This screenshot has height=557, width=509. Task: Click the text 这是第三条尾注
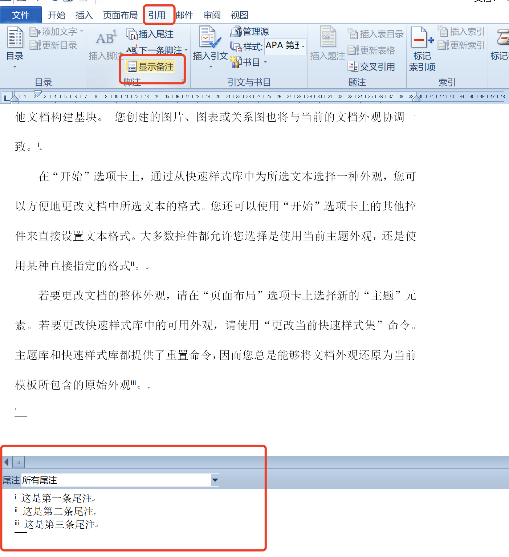pyautogui.click(x=60, y=524)
